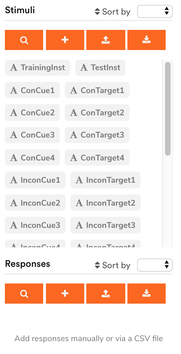181x354 pixels.
Task: Download stimuli using download icon
Action: [147, 40]
